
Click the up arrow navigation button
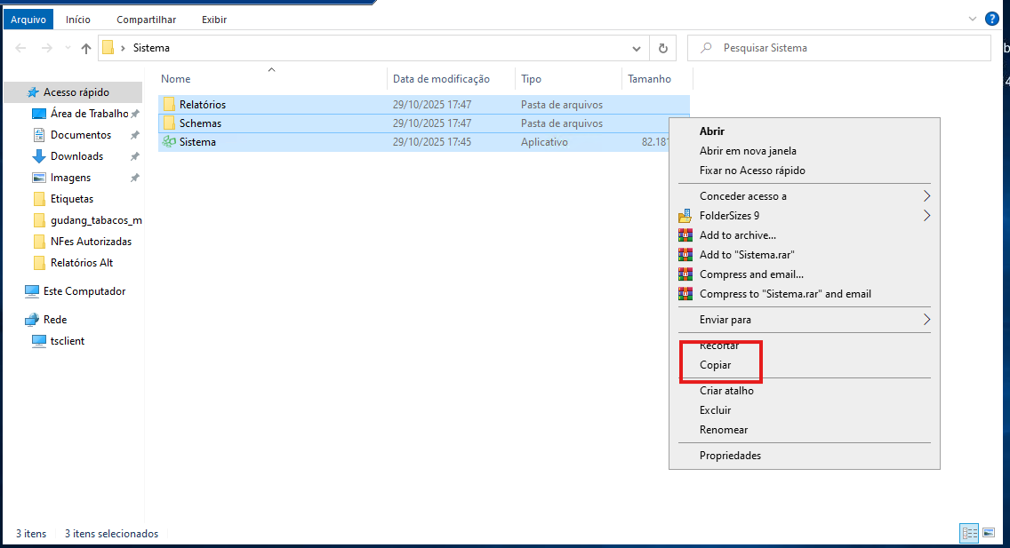pyautogui.click(x=86, y=49)
